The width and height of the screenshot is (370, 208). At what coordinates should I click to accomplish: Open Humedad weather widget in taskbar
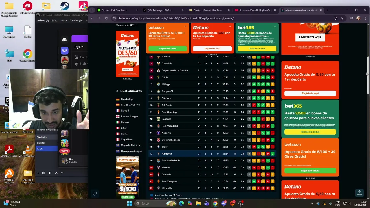click(12, 203)
